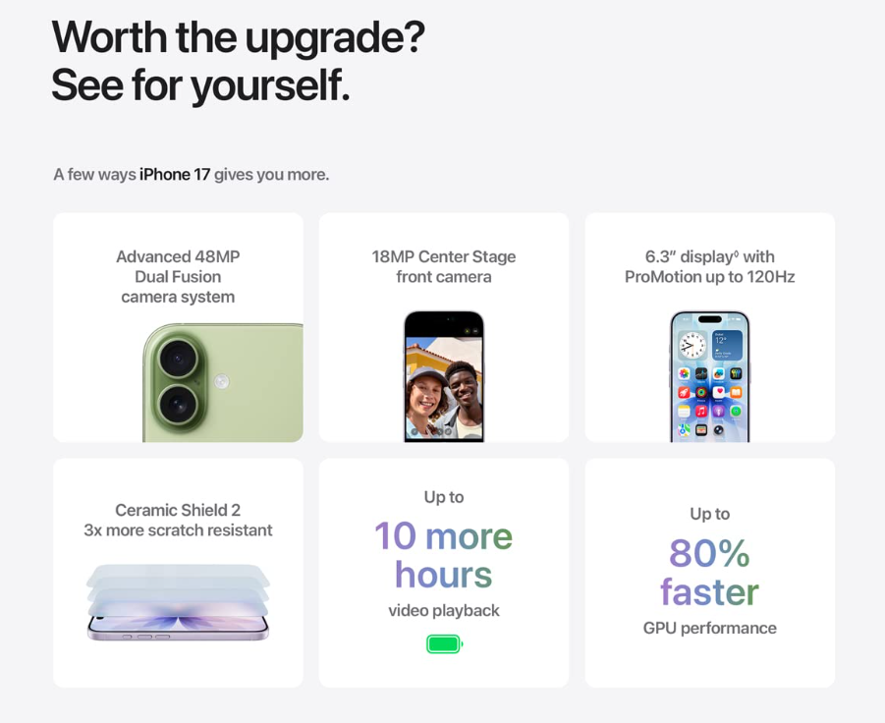This screenshot has width=885, height=723.
Task: Click the iPhone home screen image
Action: coord(709,376)
